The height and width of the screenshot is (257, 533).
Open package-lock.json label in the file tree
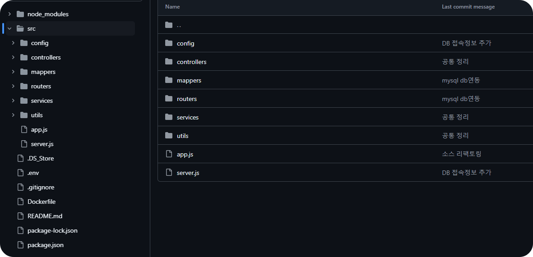(x=52, y=230)
